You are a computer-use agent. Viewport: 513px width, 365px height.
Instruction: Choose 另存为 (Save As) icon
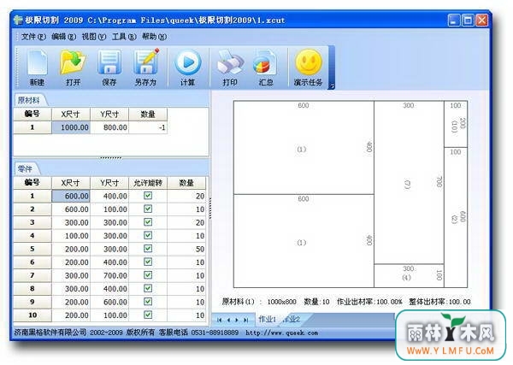145,68
